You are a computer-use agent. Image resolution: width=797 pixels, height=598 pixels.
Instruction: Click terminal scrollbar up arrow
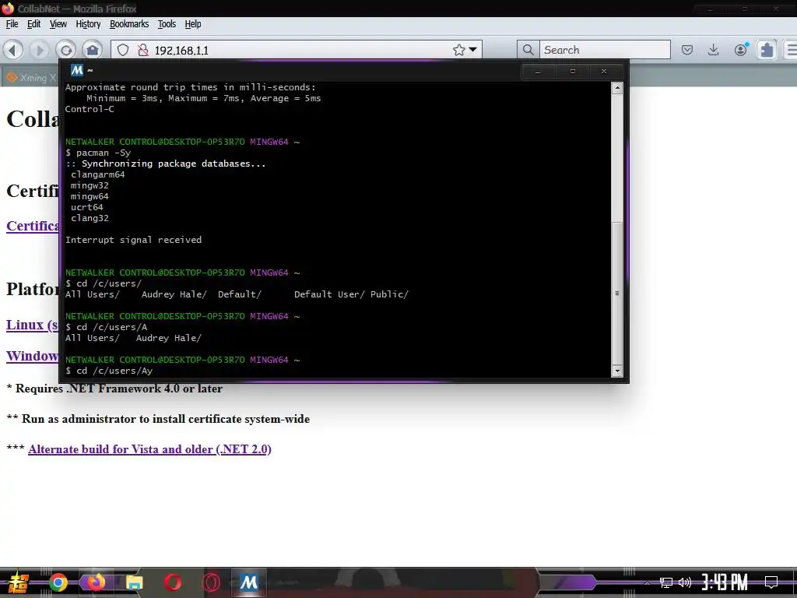[617, 88]
